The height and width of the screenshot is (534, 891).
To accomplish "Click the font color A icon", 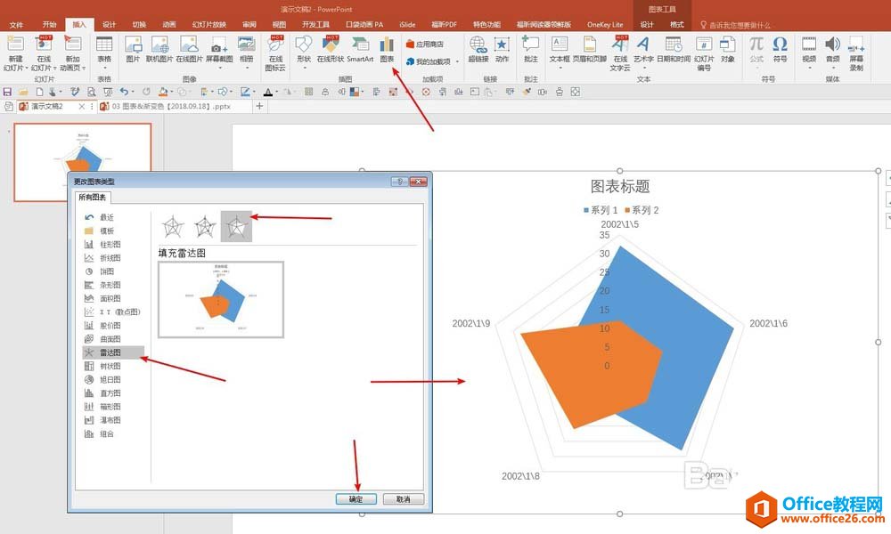I will 267,92.
